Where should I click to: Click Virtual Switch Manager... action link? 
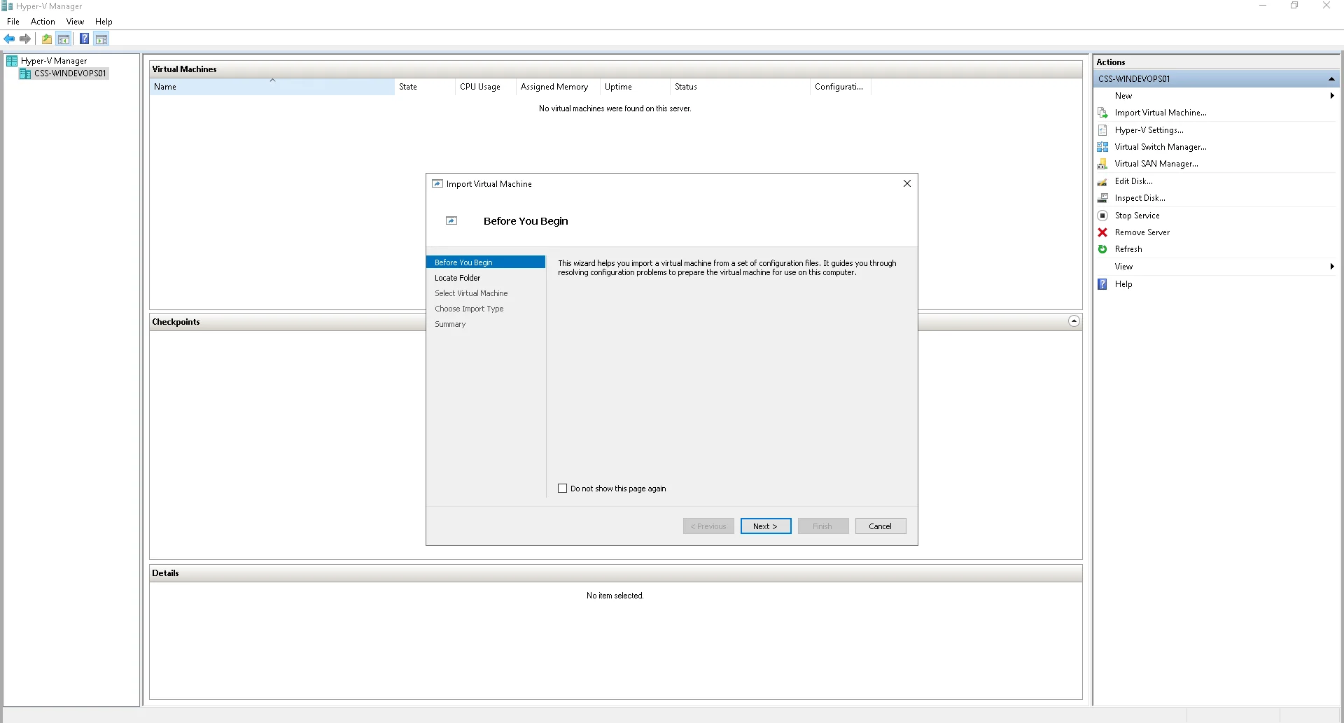(x=1161, y=147)
